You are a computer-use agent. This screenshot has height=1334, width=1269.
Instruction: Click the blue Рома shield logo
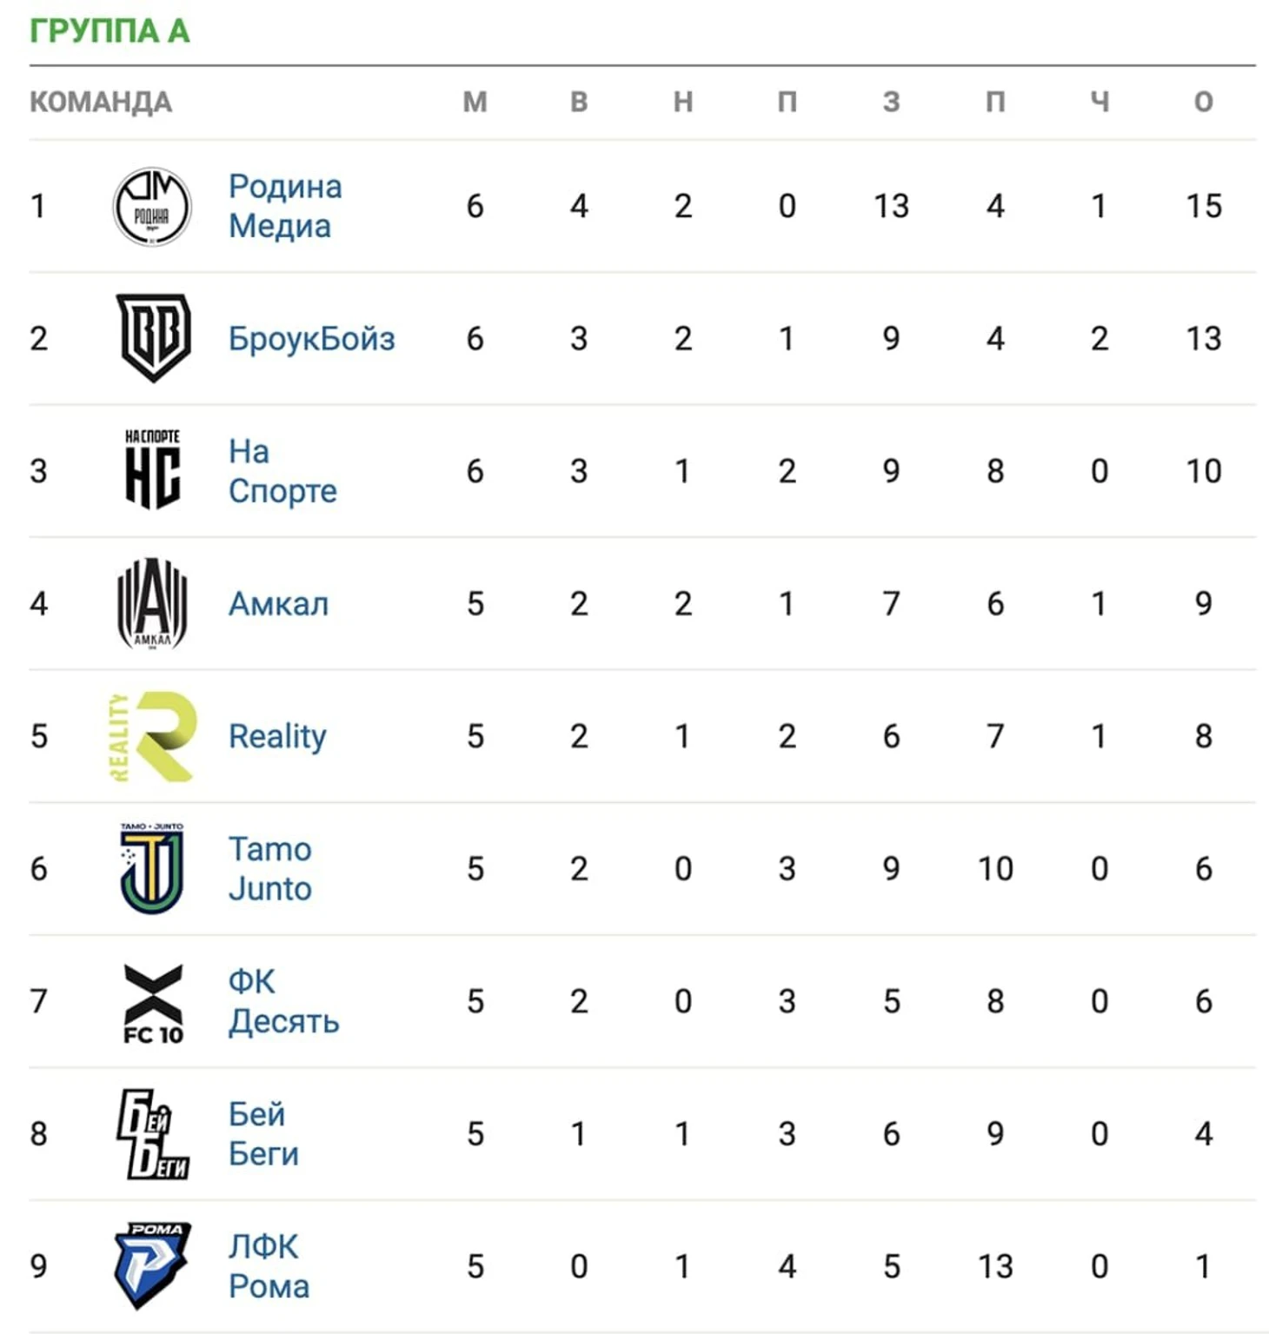[x=152, y=1266]
